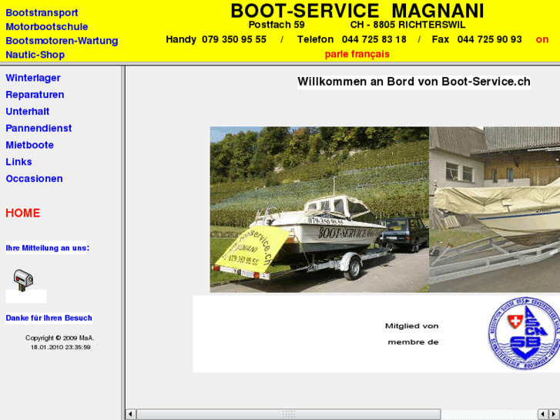Click the mailbox icon to send message
Screen dimensions: 560x420
click(23, 281)
